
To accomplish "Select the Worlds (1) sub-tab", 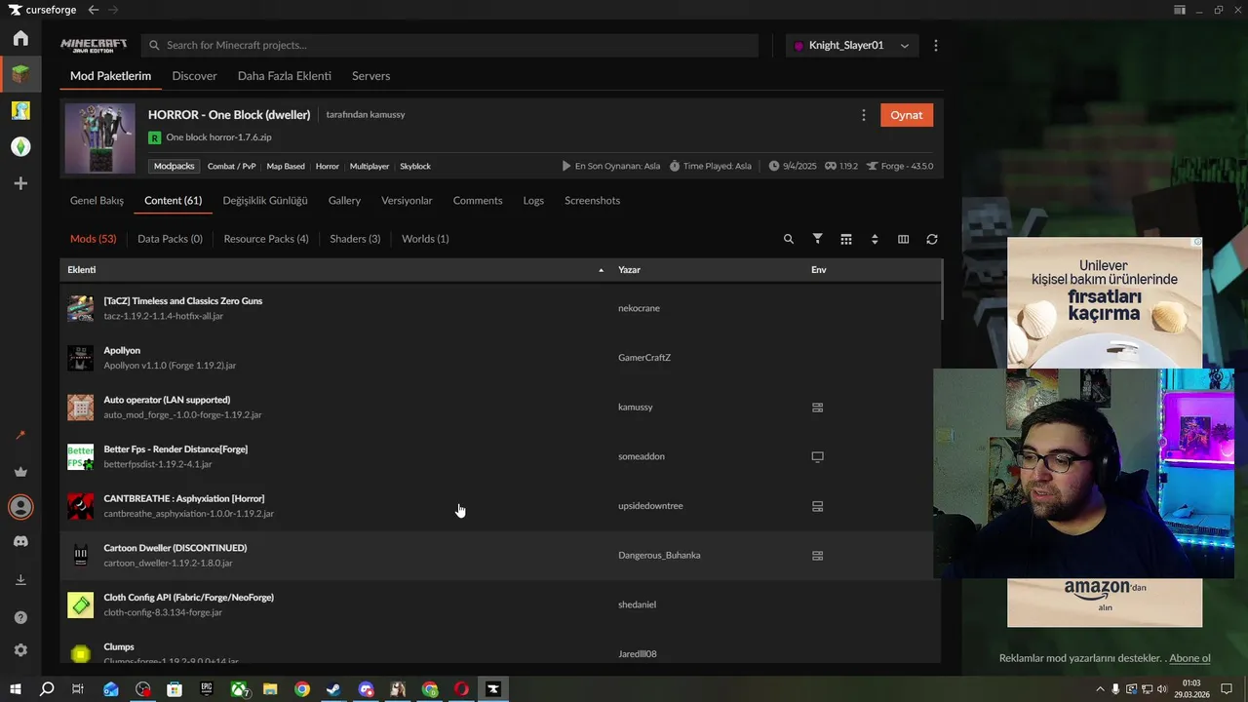I will point(425,239).
